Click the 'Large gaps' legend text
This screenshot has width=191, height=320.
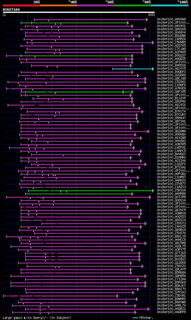click(13, 318)
